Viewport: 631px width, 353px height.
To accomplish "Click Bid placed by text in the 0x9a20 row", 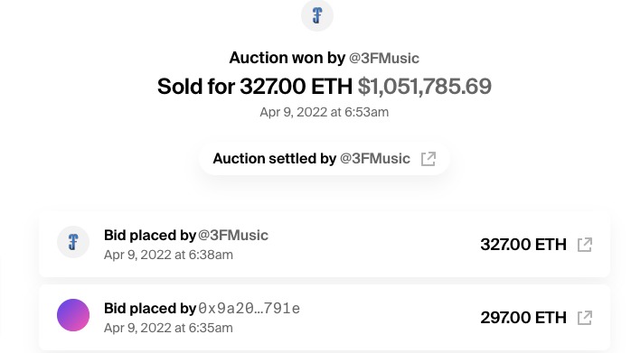I will pos(150,309).
